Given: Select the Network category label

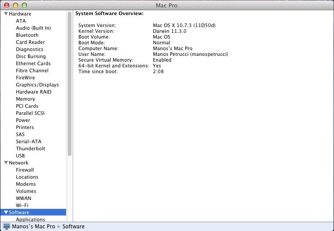Looking at the screenshot, I should [19, 163].
